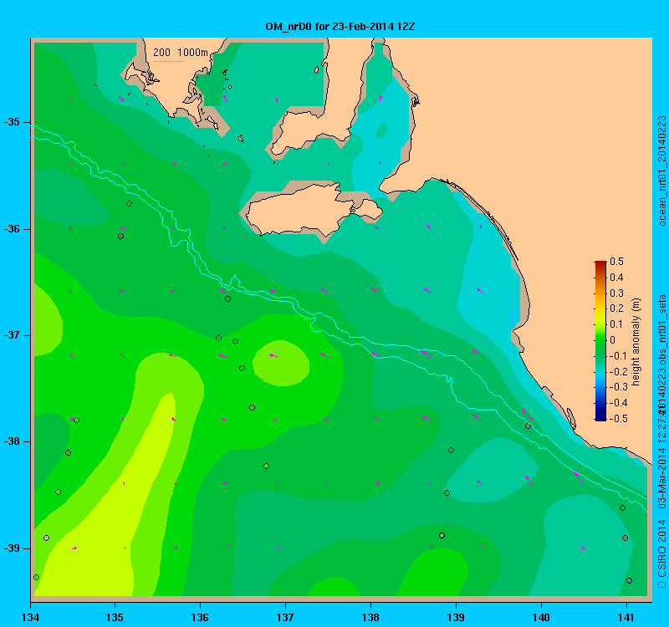The image size is (669, 627).
Task: Click the color bar maximum label 0.5
Action: (616, 262)
